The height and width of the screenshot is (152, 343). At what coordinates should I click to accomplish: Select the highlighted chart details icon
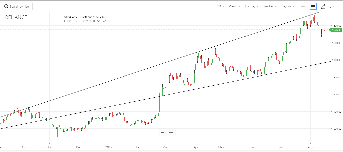(x=313, y=6)
